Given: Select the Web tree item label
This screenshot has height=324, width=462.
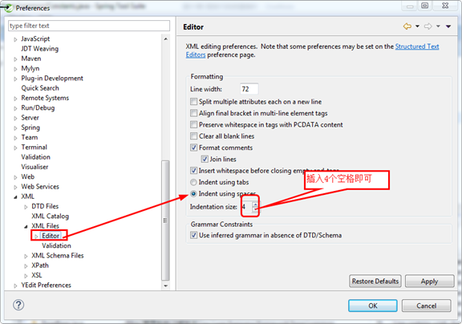Looking at the screenshot, I should pyautogui.click(x=28, y=176).
